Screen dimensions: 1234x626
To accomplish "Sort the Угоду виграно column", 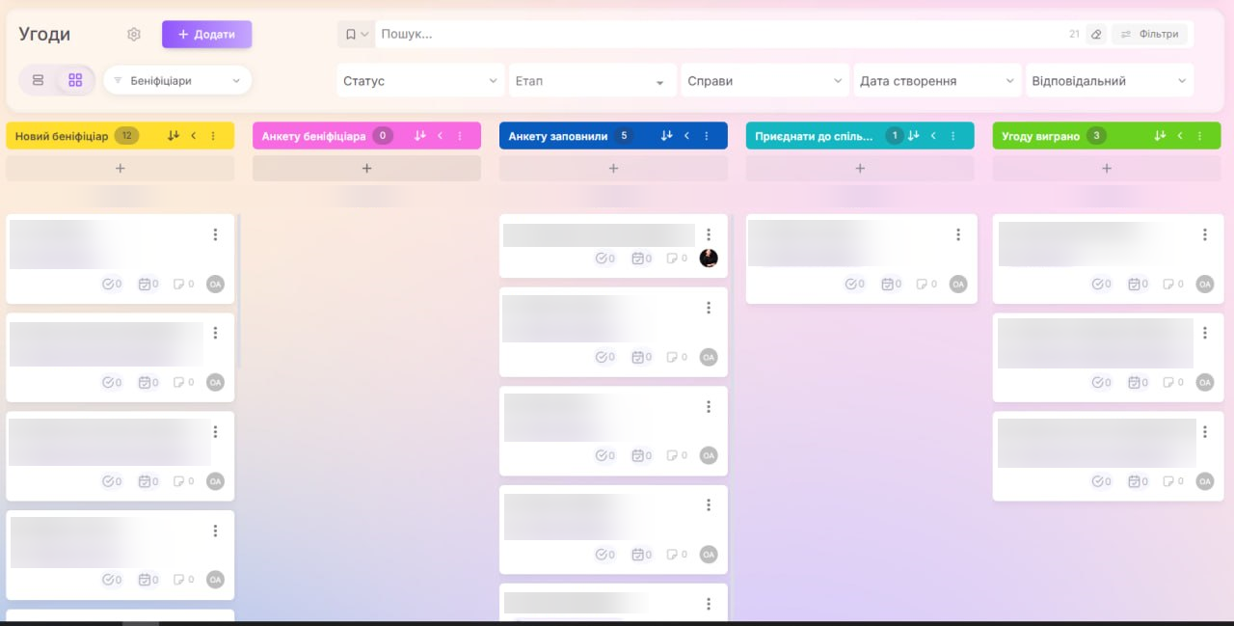I will point(1161,136).
